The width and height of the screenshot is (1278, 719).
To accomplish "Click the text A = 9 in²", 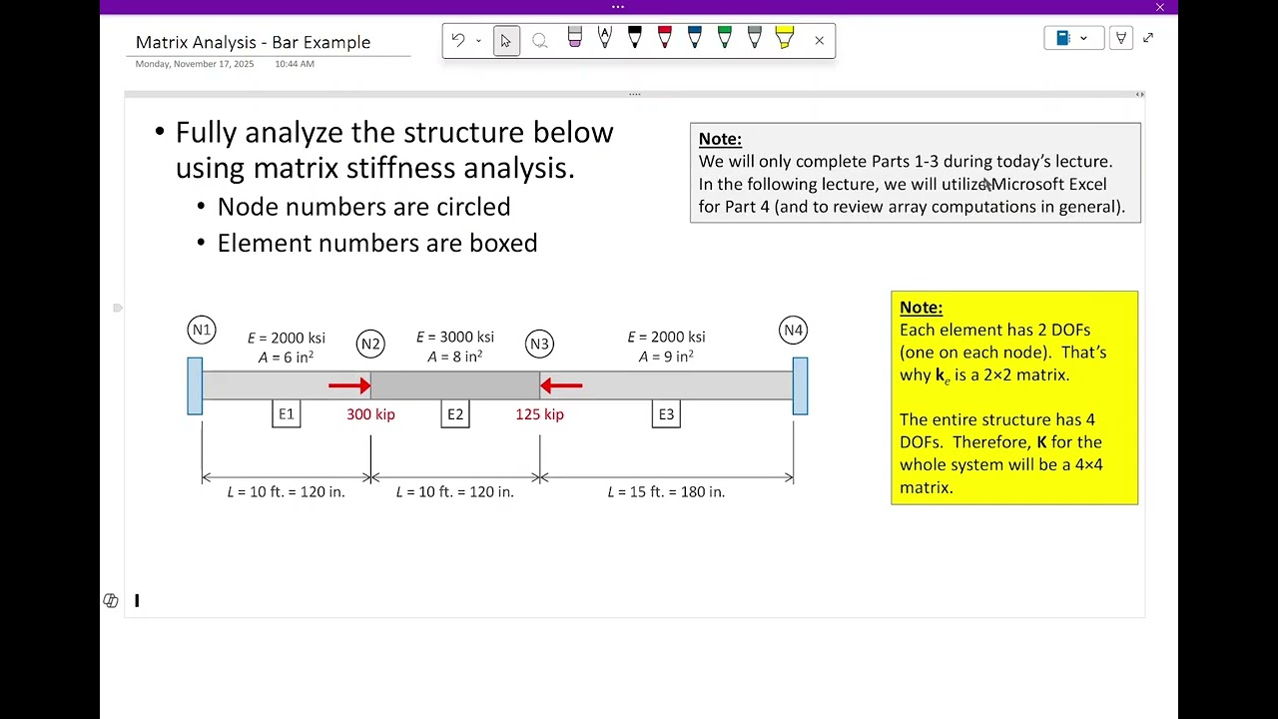I will click(666, 356).
